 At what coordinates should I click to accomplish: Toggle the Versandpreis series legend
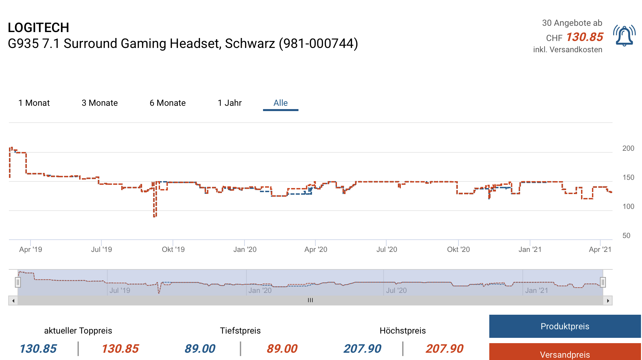(x=565, y=354)
